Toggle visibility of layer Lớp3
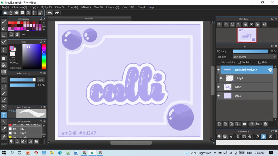The height and width of the screenshot is (156, 278). [x=220, y=78]
